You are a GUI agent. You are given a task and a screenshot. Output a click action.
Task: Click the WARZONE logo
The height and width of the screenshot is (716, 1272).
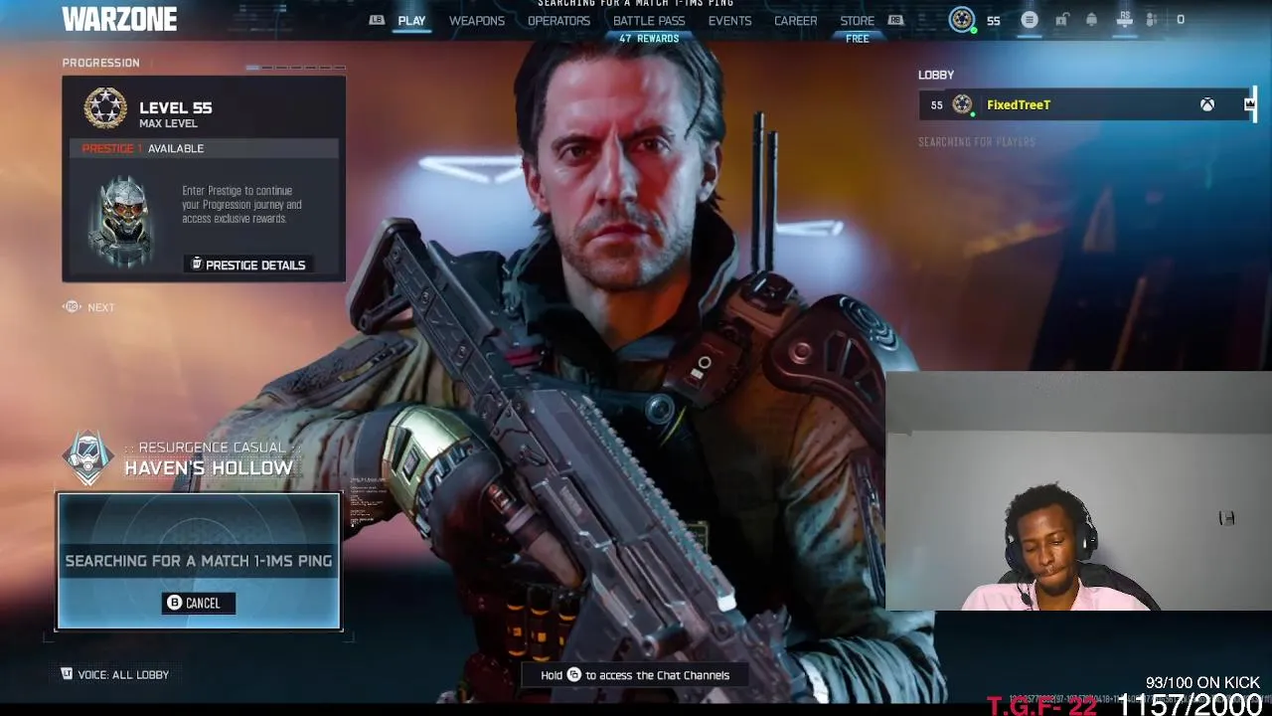coord(119,19)
